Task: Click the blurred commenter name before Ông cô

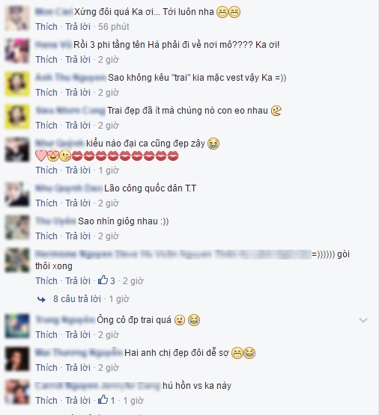Action: tap(65, 320)
